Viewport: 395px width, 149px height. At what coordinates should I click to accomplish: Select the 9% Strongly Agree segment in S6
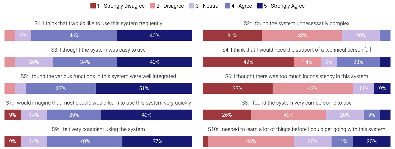[382, 88]
